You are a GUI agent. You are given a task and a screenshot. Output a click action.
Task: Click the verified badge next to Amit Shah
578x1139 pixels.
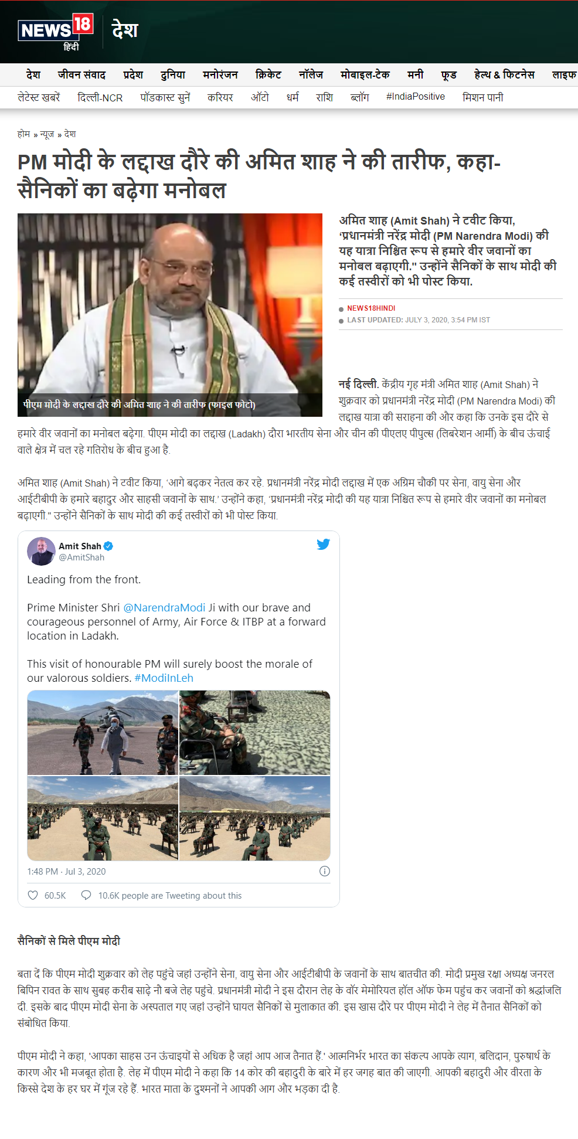coord(108,546)
